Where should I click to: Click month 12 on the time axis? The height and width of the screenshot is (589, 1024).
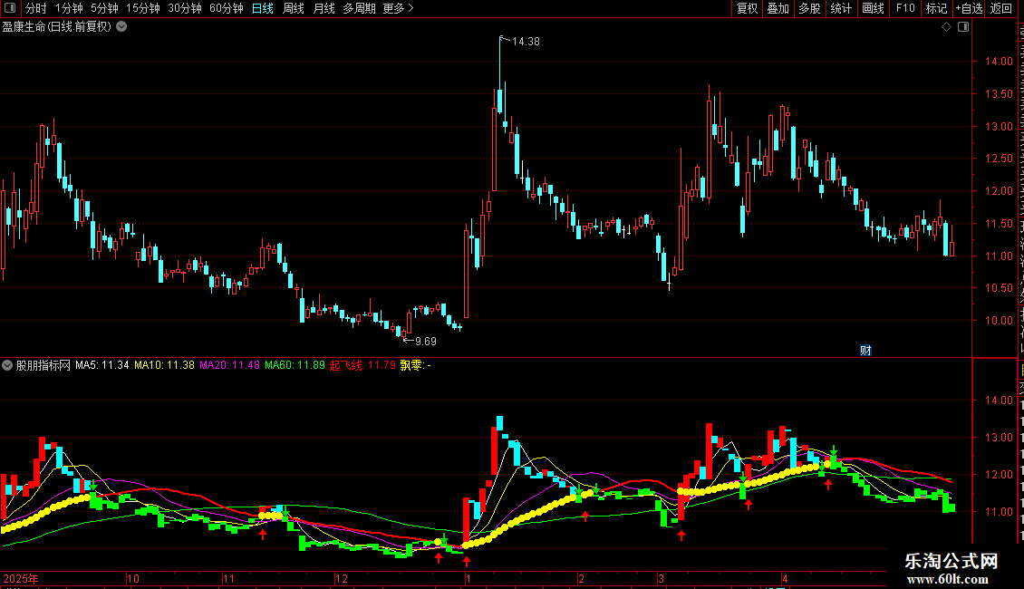(342, 578)
